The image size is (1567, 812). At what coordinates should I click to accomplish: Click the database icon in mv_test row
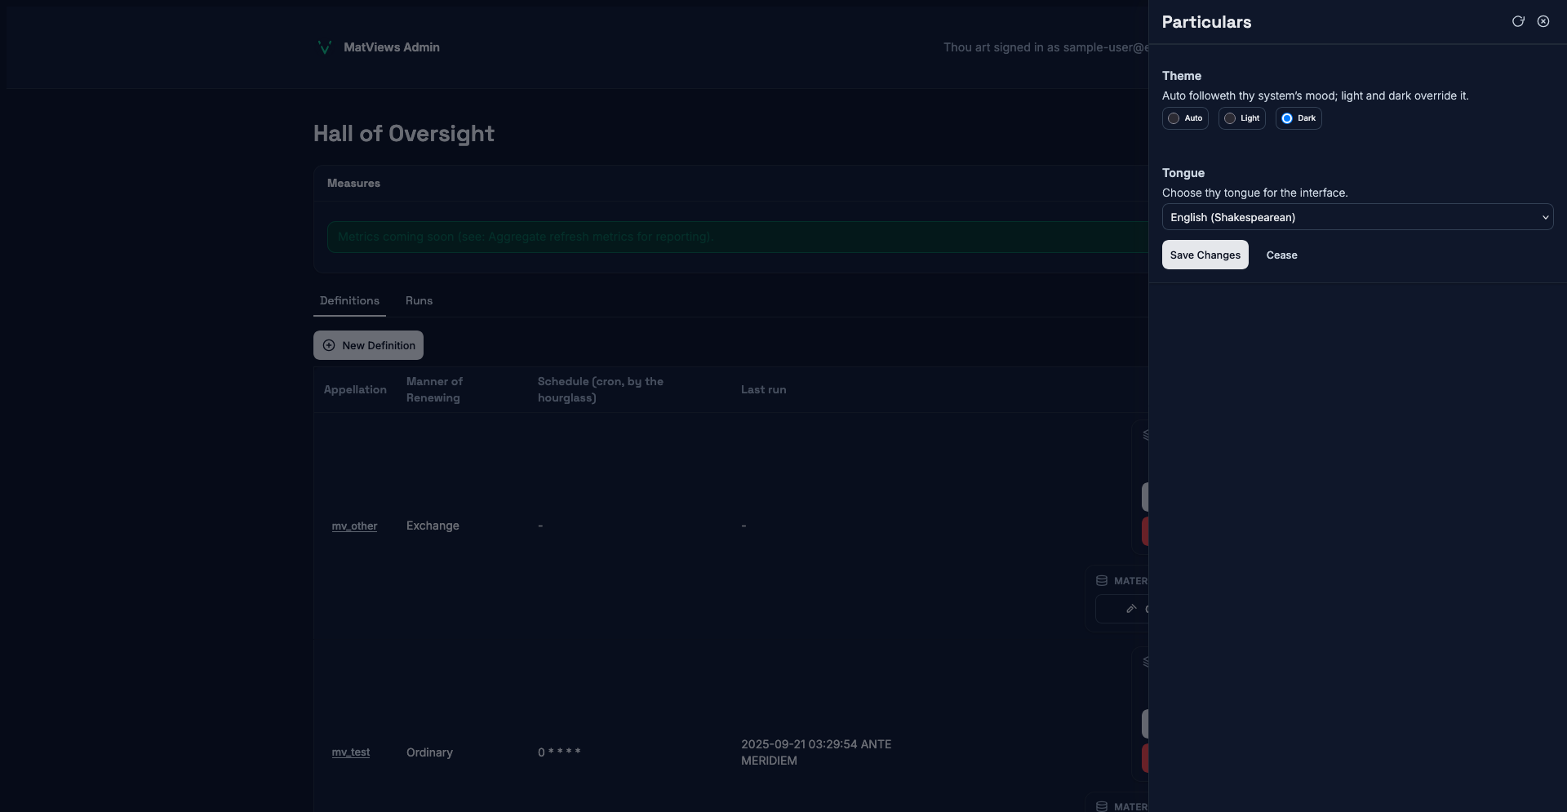click(1102, 806)
